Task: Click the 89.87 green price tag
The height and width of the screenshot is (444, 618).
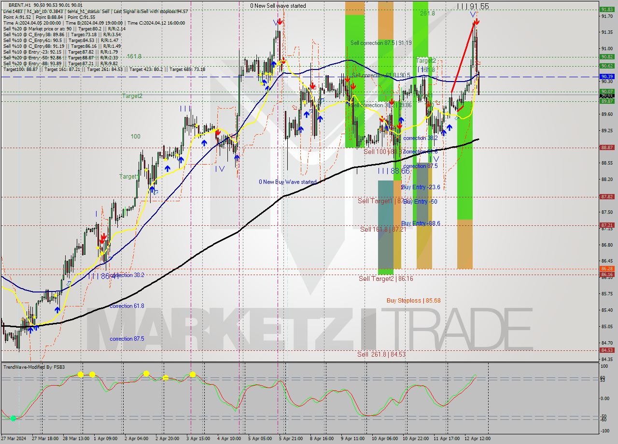Action: pos(607,101)
